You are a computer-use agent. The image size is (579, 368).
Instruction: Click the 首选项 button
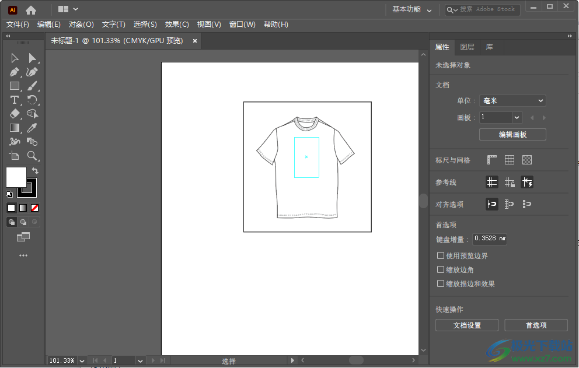tap(536, 325)
